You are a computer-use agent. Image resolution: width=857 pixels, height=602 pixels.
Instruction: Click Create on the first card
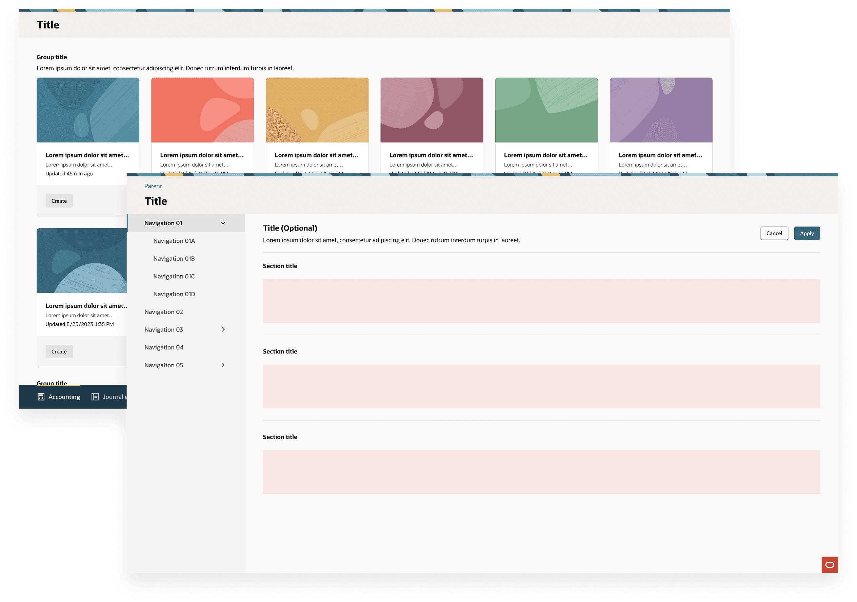click(x=59, y=201)
